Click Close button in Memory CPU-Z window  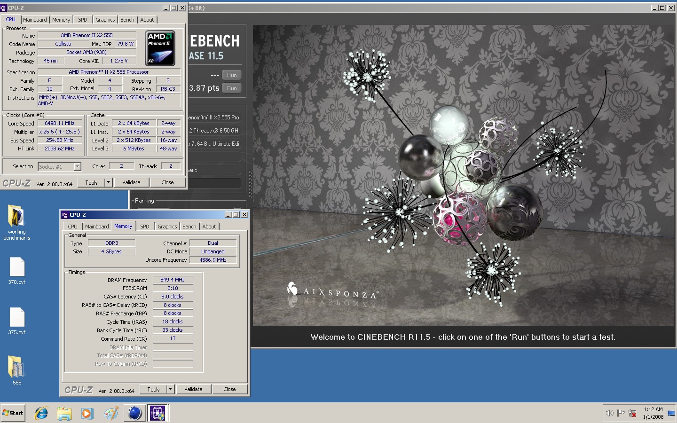click(229, 389)
